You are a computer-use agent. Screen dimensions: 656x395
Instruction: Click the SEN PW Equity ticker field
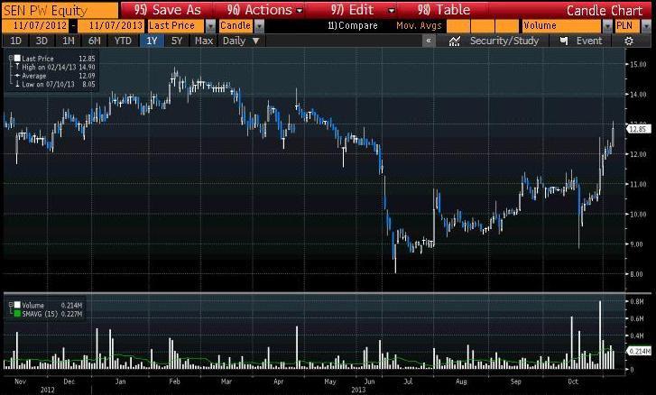pos(60,11)
